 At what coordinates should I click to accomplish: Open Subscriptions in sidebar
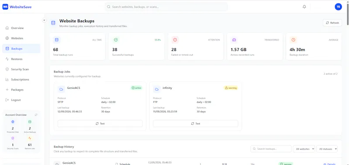tap(21, 79)
